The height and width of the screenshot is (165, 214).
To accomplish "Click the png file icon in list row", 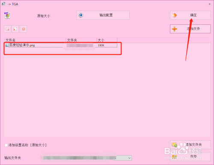I will [7, 45].
